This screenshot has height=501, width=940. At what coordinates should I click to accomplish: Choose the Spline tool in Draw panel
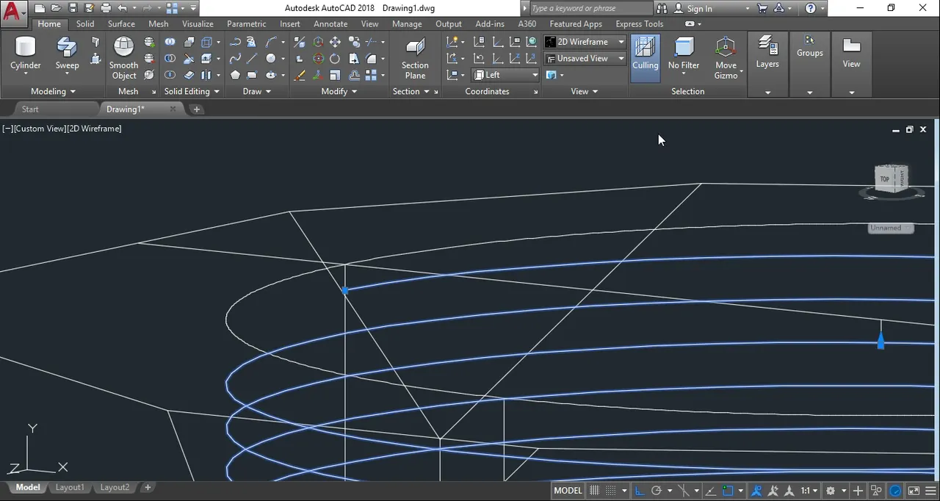(235, 59)
